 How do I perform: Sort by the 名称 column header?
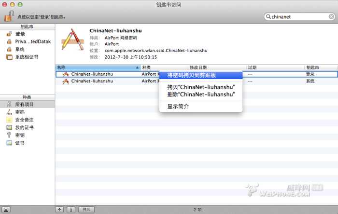click(97, 67)
